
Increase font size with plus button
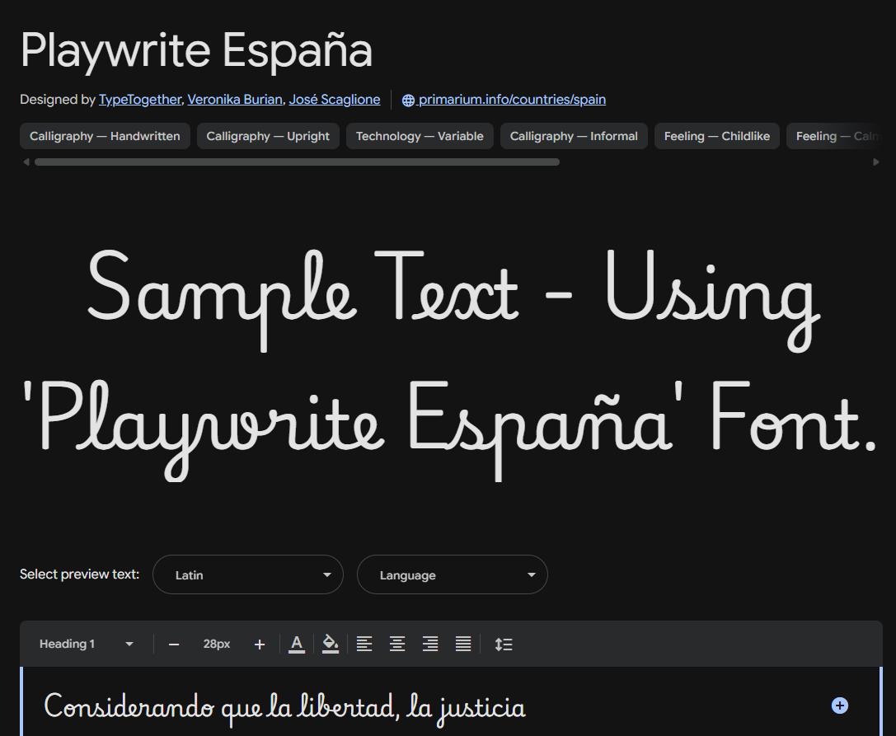click(260, 645)
